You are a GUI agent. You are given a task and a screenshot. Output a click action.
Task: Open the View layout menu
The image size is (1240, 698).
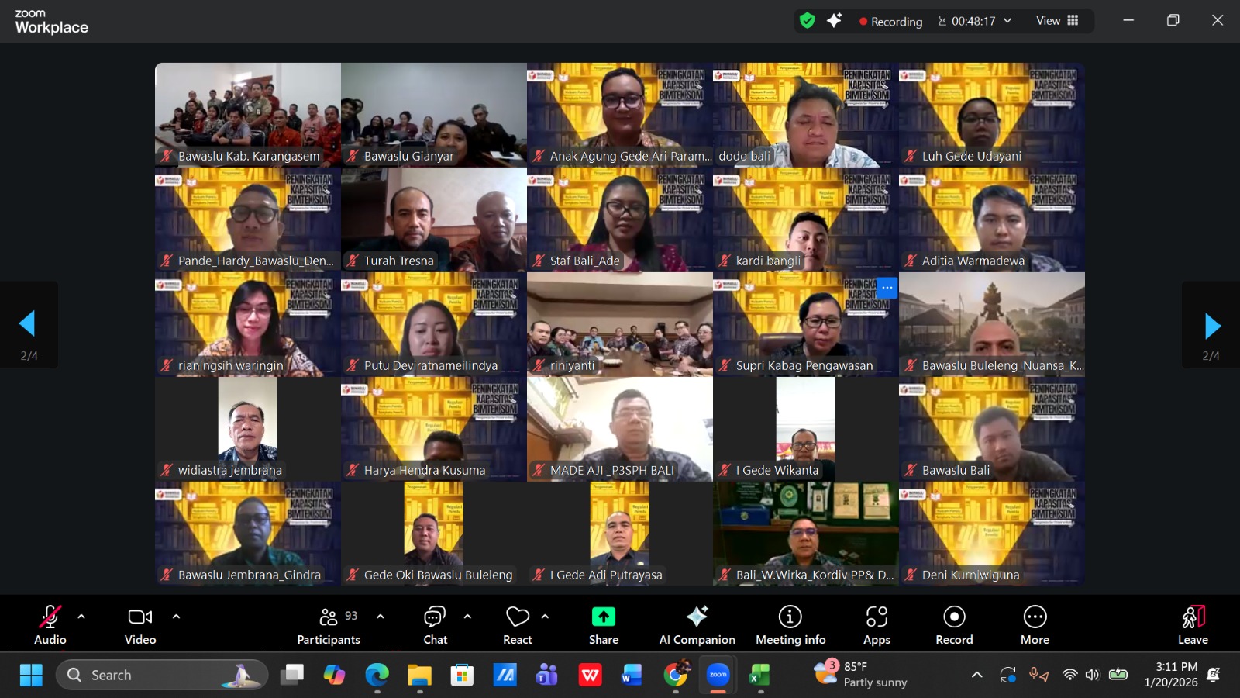(x=1057, y=21)
